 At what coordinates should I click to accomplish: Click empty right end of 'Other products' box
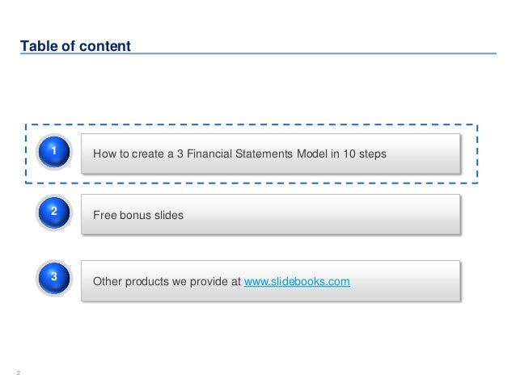pos(405,281)
